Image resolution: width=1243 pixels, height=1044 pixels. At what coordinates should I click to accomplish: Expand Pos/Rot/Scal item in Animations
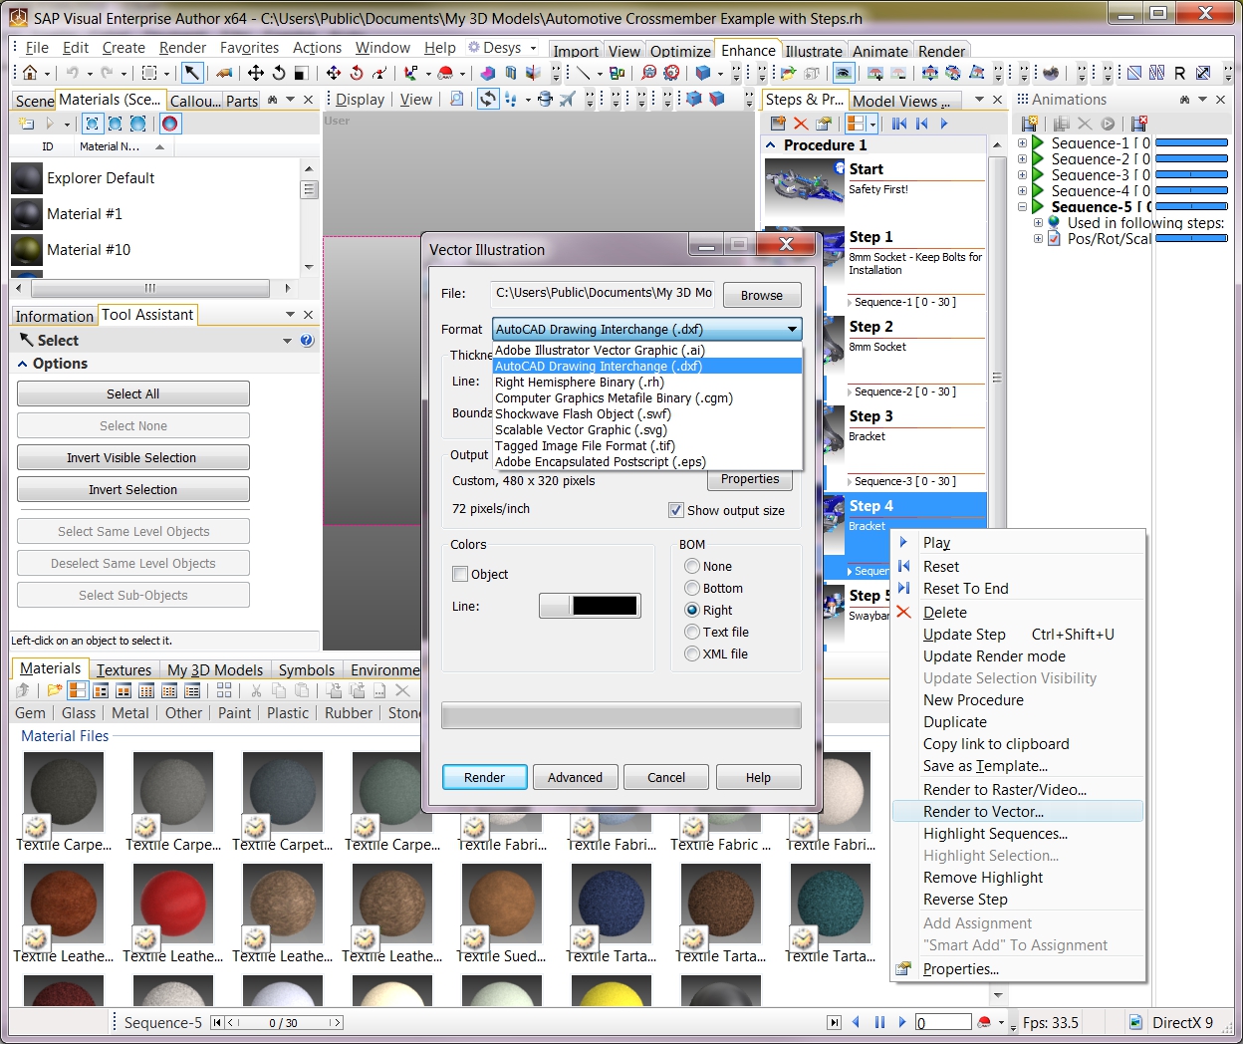[1038, 239]
